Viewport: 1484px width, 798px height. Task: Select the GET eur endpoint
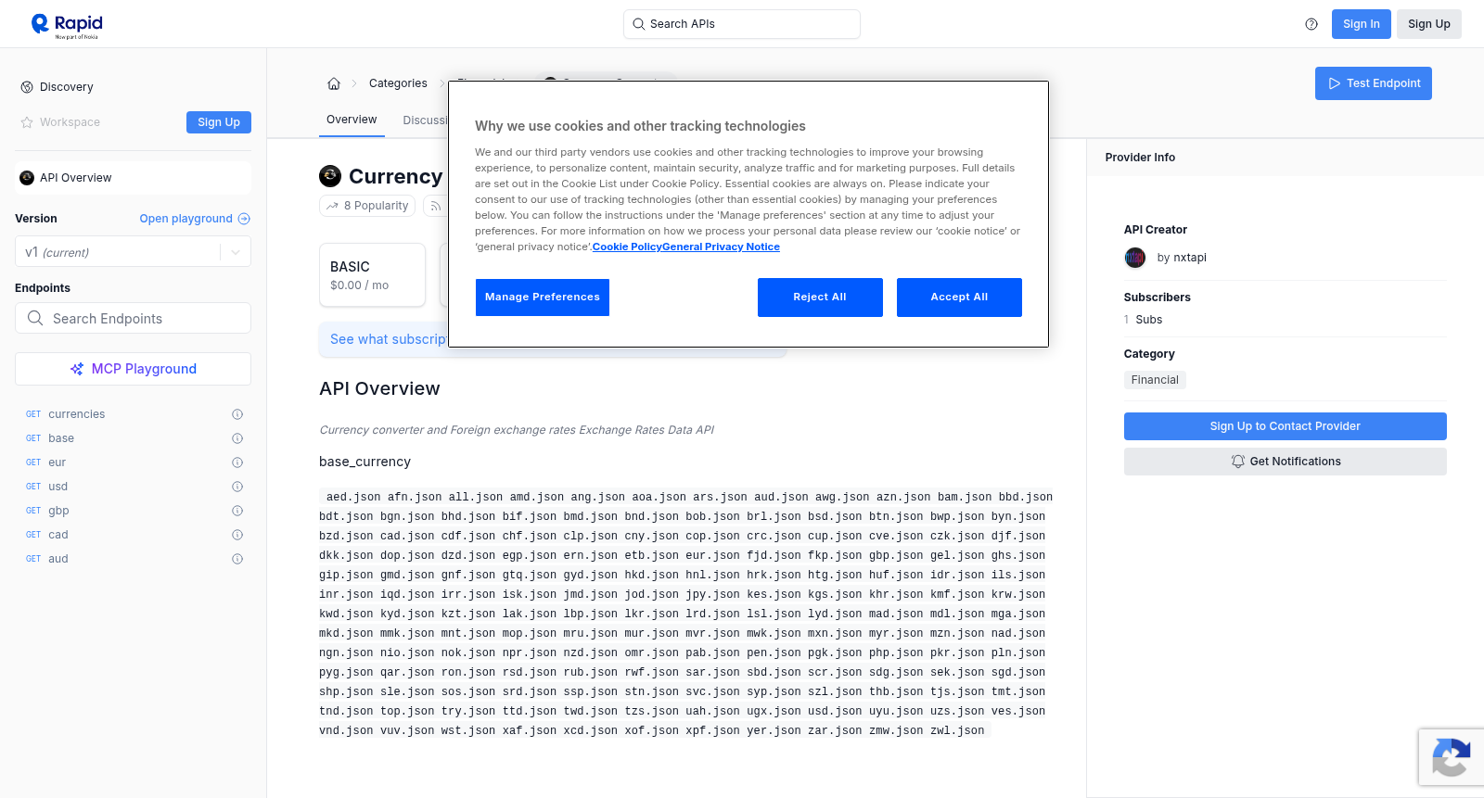pos(57,462)
